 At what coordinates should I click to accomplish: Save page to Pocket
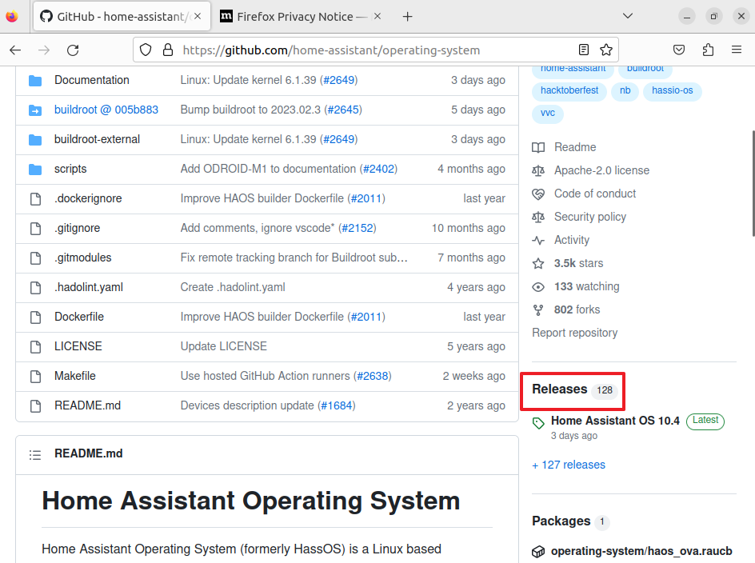point(679,50)
